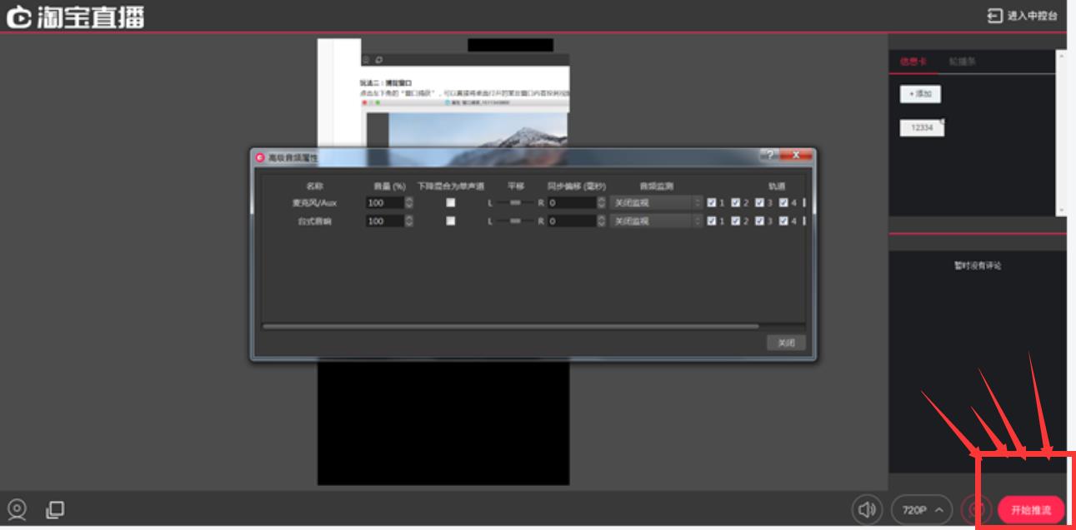Open the 720P resolution dropdown
This screenshot has height=530, width=1076.
[x=922, y=509]
